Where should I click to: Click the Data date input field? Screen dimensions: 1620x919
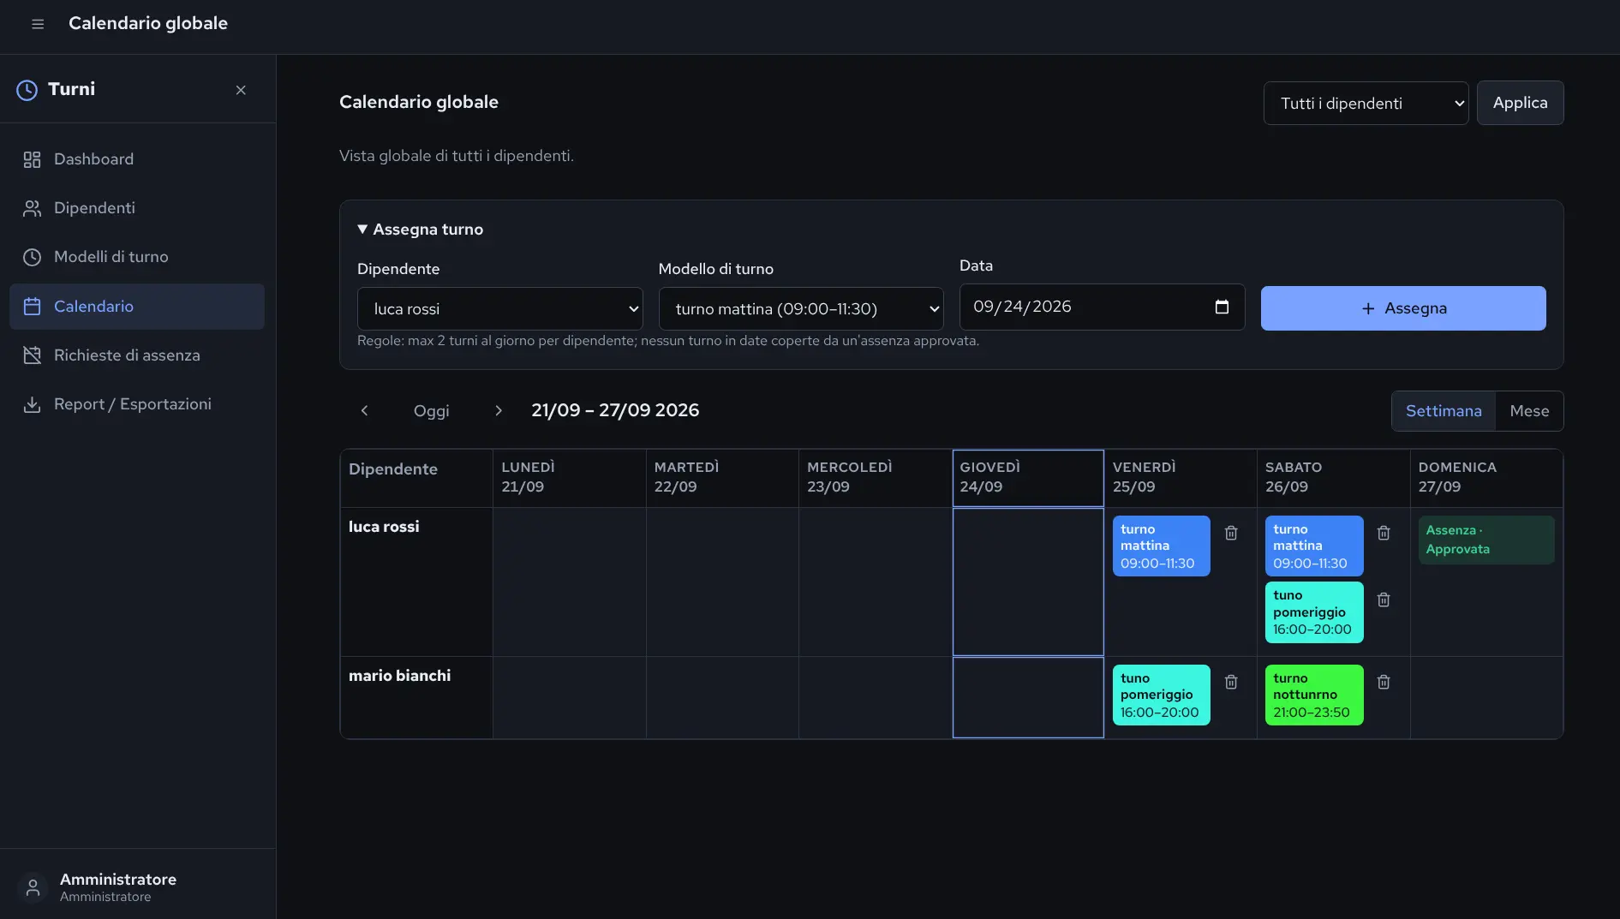point(1102,307)
